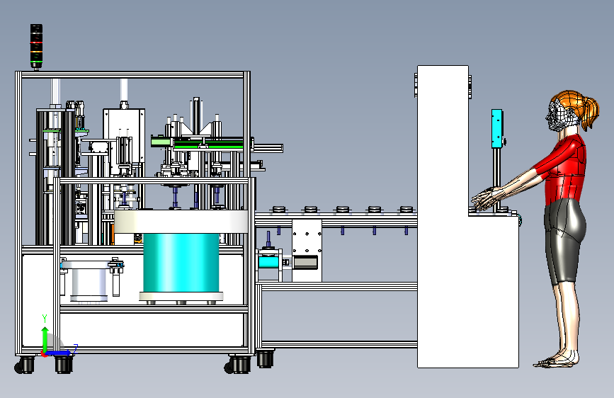Select the tall white cabinet column
Viewport: 614px width, 398px height.
tap(443, 216)
